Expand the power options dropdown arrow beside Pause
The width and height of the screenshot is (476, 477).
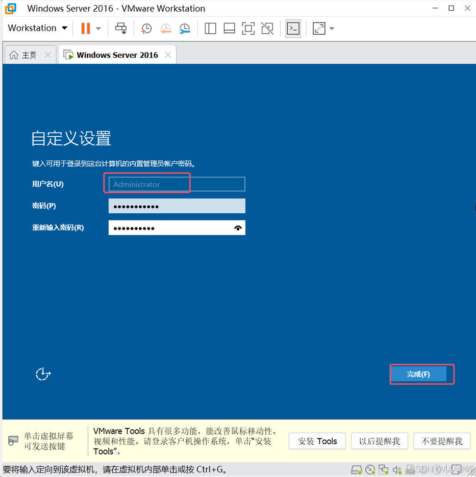pos(98,29)
